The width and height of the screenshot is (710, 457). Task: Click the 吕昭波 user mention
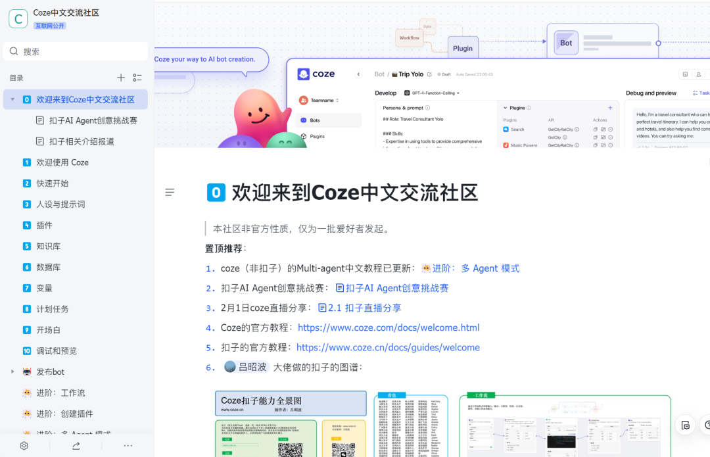(246, 367)
